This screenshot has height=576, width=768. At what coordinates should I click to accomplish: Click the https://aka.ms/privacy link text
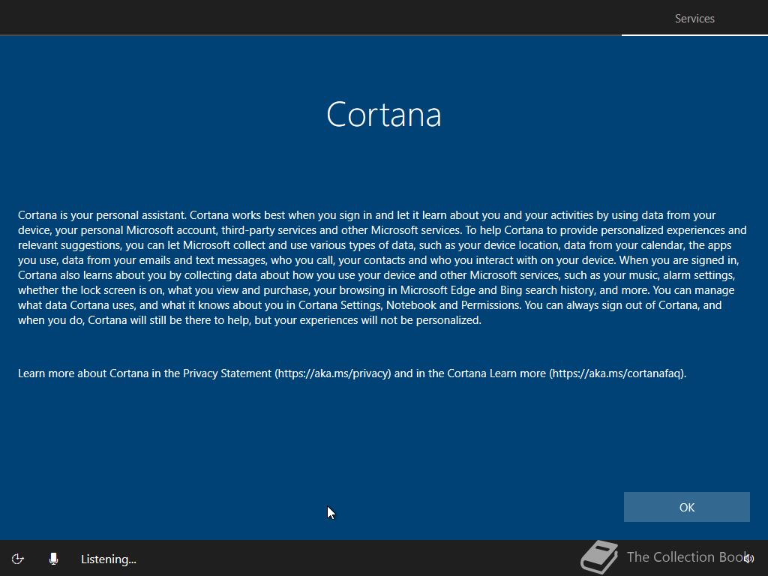click(x=333, y=373)
